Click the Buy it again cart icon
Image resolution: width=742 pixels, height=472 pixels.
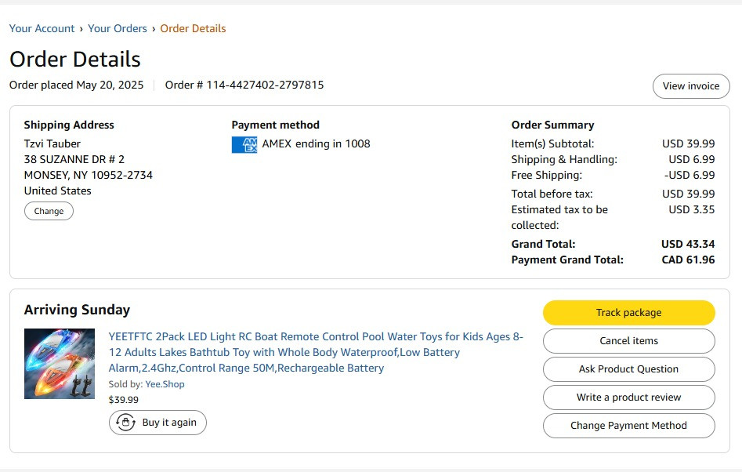[126, 423]
